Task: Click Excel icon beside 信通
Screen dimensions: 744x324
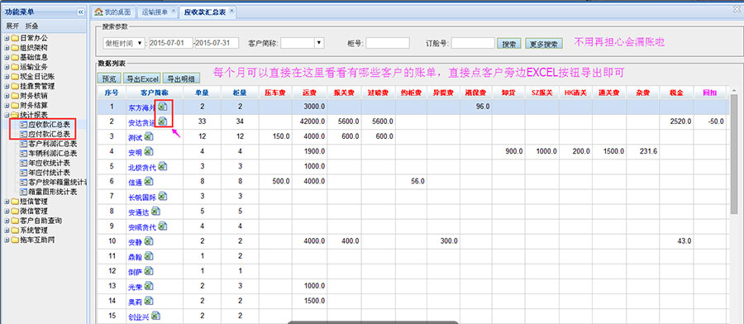Action: point(149,181)
